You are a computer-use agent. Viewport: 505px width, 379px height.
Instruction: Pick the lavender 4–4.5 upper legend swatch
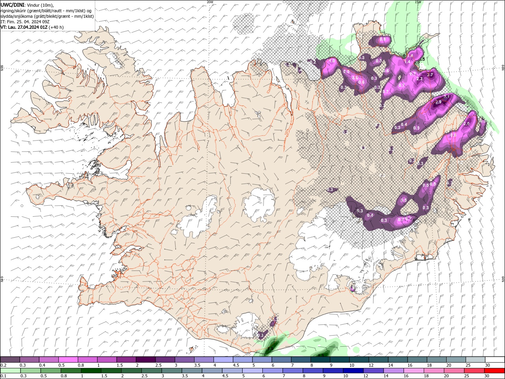[x=223, y=360]
